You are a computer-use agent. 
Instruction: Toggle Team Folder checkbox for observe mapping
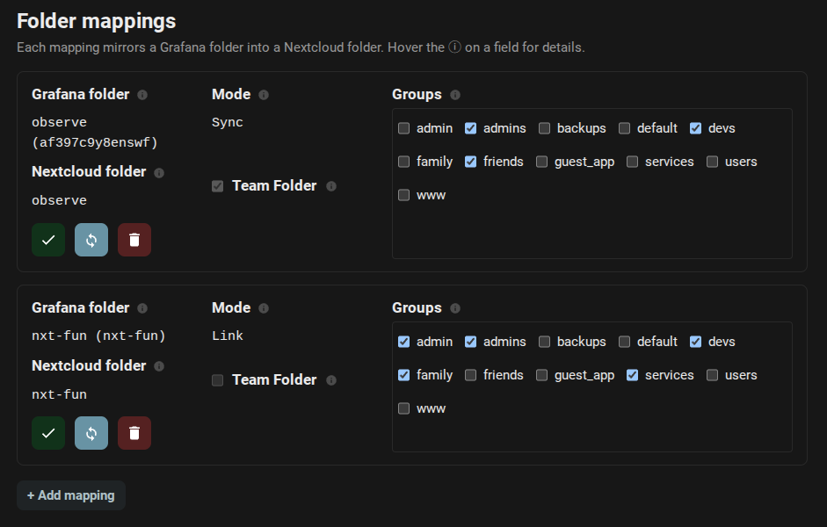tap(217, 186)
